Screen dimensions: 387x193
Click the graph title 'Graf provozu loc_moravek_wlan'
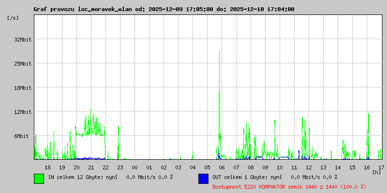[83, 9]
